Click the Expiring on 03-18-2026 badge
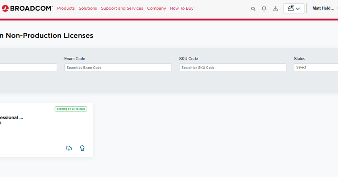The width and height of the screenshot is (338, 177). 71,109
